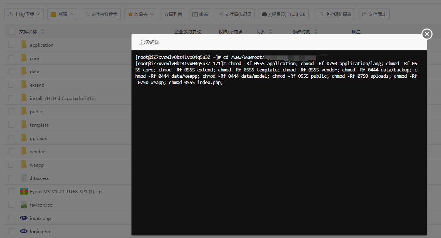This screenshot has height=238, width=441.
Task: Click the data folder icon
Action: click(24, 72)
